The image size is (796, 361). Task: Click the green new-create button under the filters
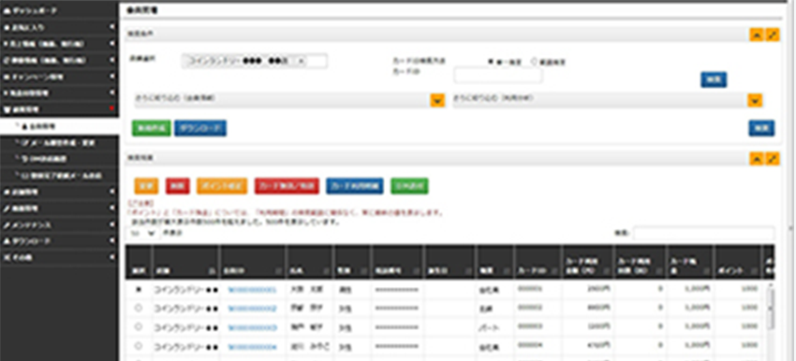pos(152,129)
